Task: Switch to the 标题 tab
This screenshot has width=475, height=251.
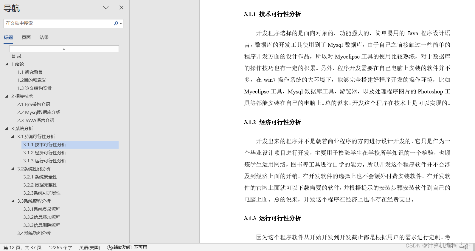Action: click(x=8, y=38)
